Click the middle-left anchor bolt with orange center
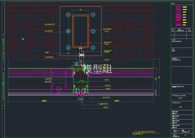The width and height of the screenshot is (195, 138). pos(68,31)
